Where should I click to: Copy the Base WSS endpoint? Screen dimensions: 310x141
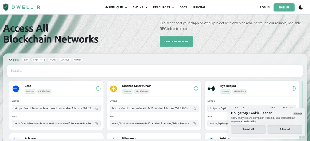pyautogui.click(x=97, y=124)
